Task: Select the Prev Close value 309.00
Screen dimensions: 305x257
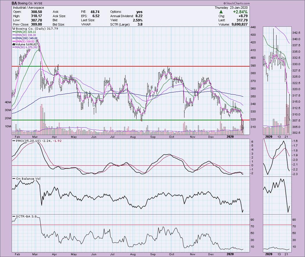Action: click(x=36, y=24)
